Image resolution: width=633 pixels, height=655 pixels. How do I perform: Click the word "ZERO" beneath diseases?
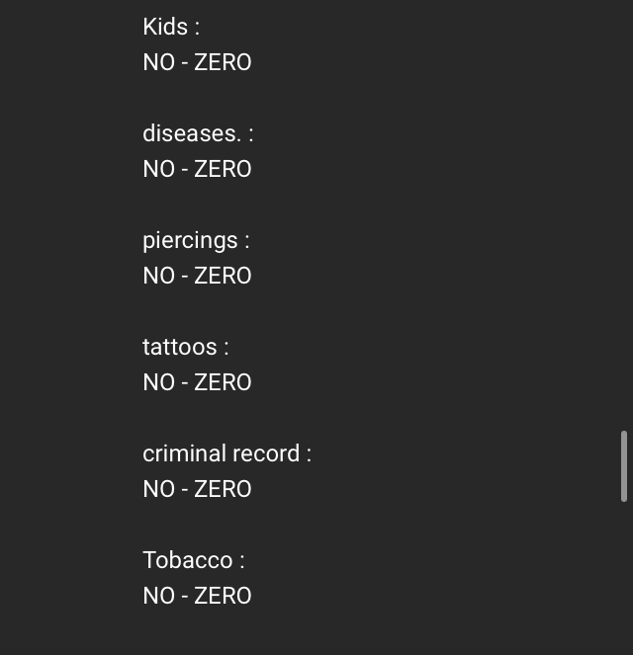(x=223, y=169)
